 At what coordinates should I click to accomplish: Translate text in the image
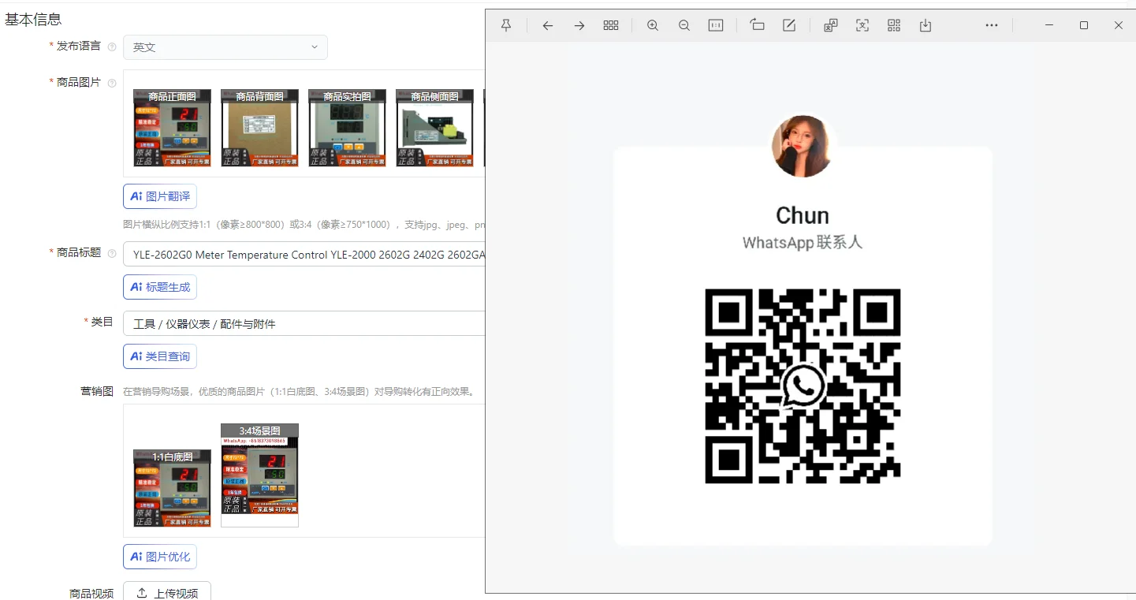point(830,25)
